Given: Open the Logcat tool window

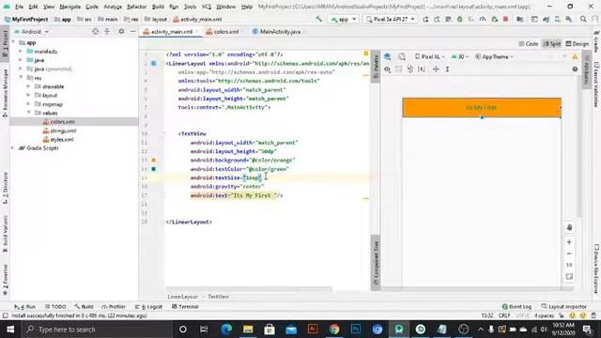Looking at the screenshot, I should coord(149,307).
